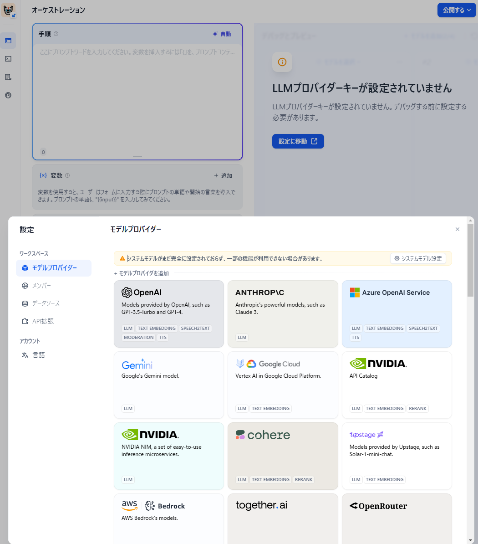
Task: Click the MODERATION tag on OpenAI card
Action: (139, 337)
